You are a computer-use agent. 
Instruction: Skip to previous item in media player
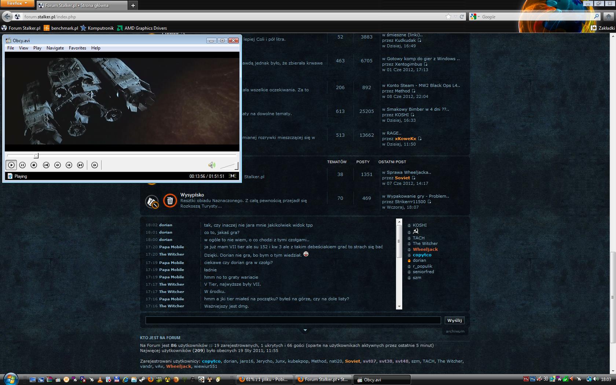click(46, 165)
